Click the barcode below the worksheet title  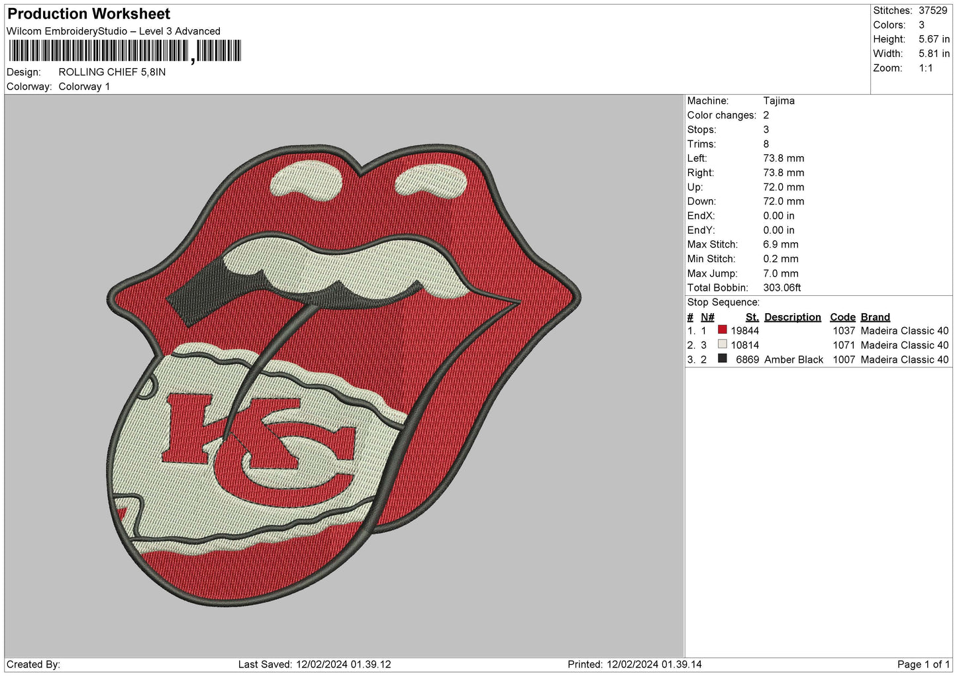pos(125,51)
